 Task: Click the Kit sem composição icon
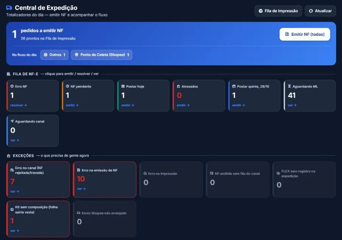click(12, 209)
